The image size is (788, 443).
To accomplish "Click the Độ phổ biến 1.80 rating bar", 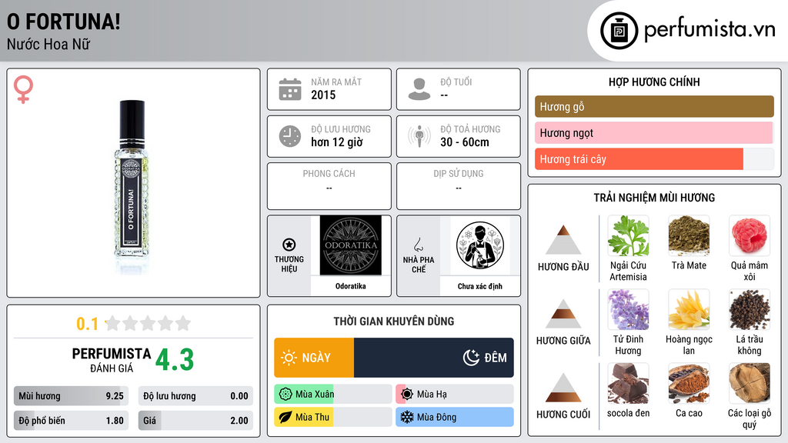I will (71, 421).
